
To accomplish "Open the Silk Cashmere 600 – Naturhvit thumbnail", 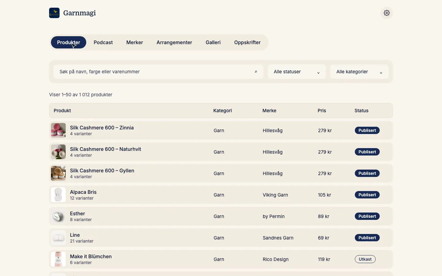I will pos(58,152).
